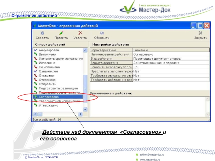Click the Править pencil button
Image resolution: width=215 pixels, height=161 pixels.
pyautogui.click(x=61, y=35)
